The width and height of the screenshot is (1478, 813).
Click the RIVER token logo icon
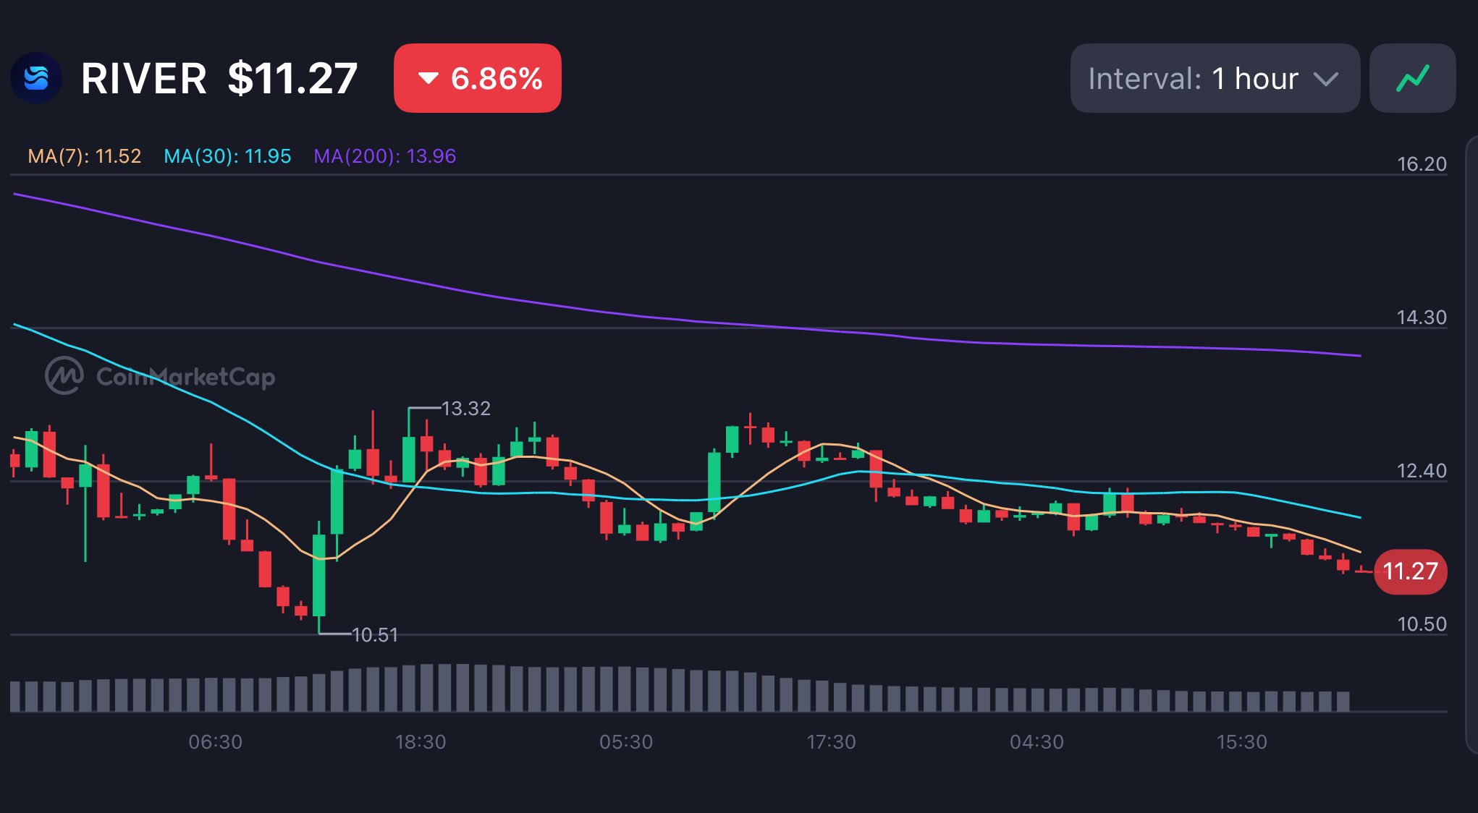pos(35,78)
